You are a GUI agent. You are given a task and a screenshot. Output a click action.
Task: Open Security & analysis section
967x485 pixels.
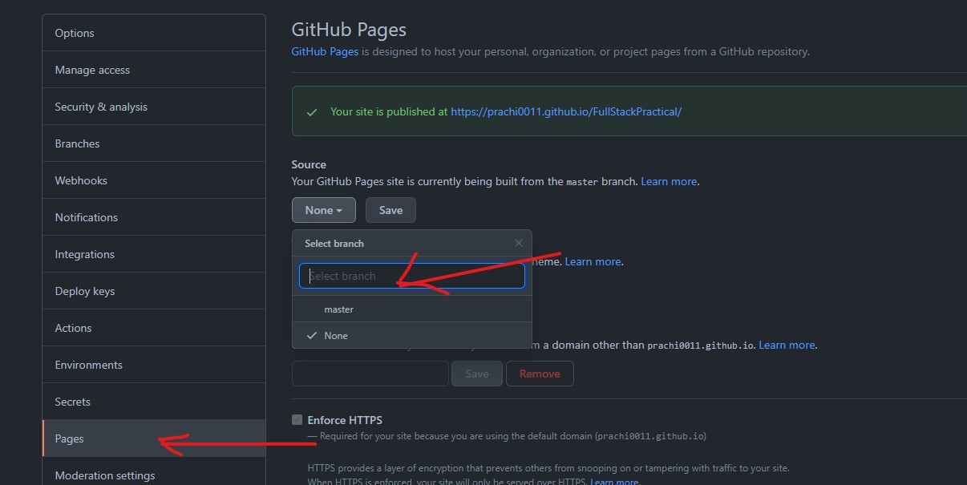click(154, 107)
